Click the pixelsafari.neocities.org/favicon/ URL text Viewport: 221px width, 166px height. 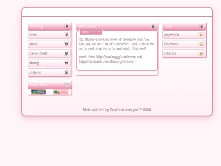click(106, 61)
